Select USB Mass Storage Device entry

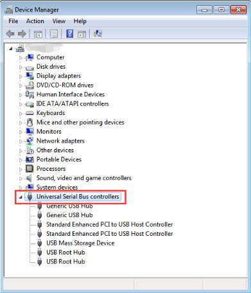[x=80, y=243]
